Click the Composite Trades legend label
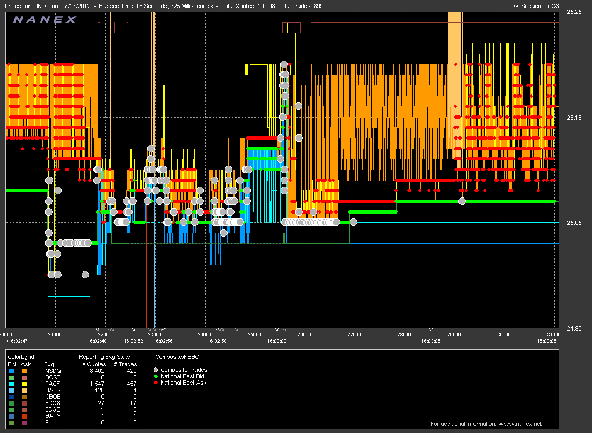 tap(184, 370)
